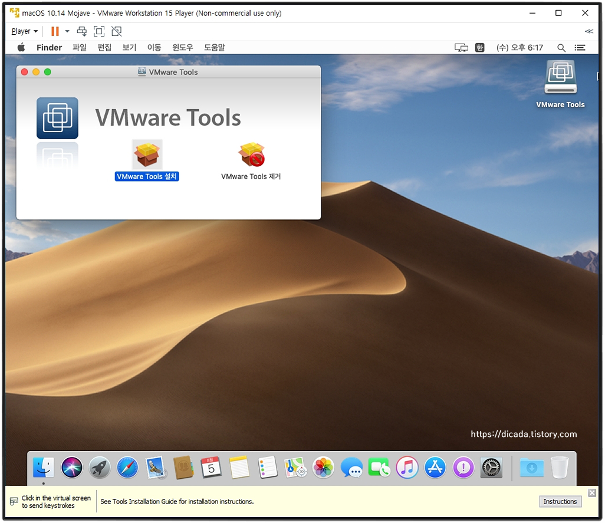
Task: Launch Siri from the Dock
Action: point(72,468)
